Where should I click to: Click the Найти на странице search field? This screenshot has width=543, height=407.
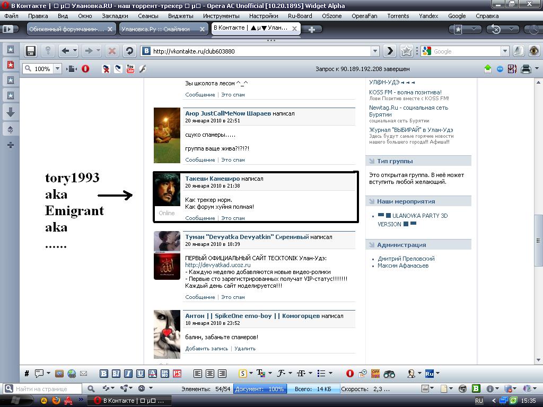[48, 389]
